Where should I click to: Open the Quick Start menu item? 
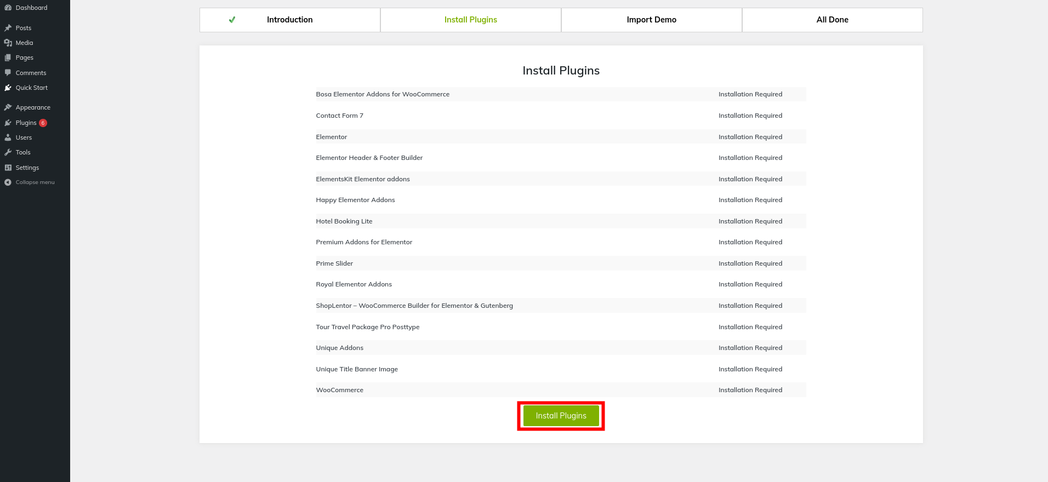[31, 88]
